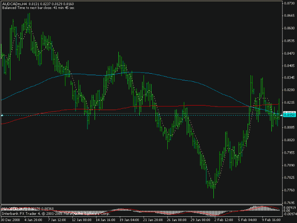Viewport: 297px width, 223px height.
Task: Click the cyan highlighted 0.8150 price tag
Action: (x=289, y=115)
